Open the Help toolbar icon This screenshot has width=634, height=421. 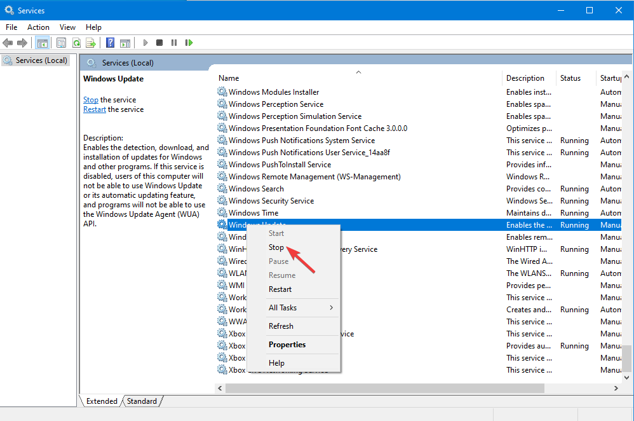tap(110, 43)
